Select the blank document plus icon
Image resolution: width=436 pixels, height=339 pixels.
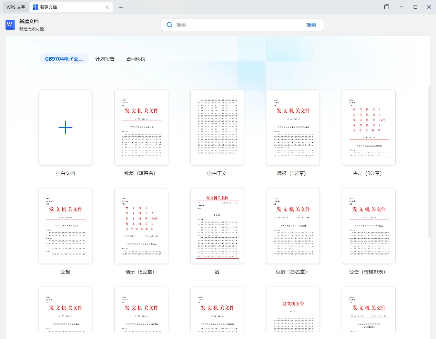click(x=65, y=127)
